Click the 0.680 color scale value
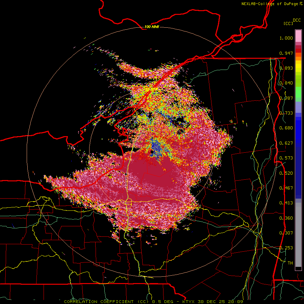The width and height of the screenshot is (304, 304). click(286, 128)
